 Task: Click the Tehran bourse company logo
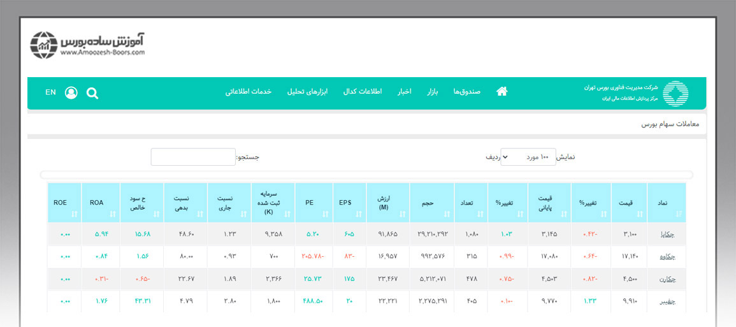click(x=675, y=94)
